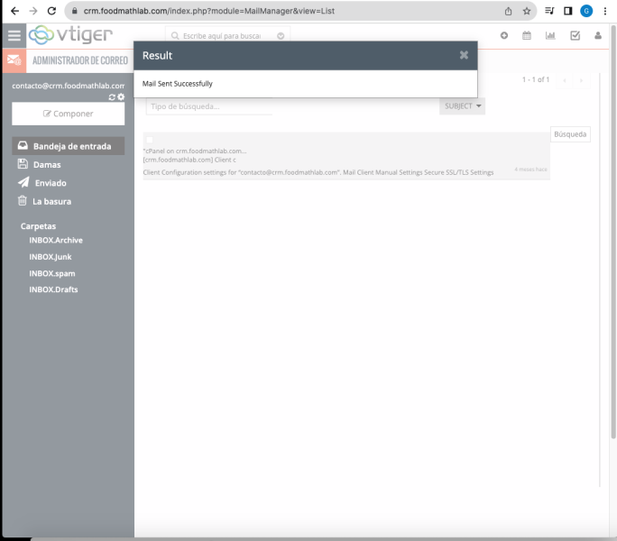The height and width of the screenshot is (541, 617).
Task: Toggle browser side panel icon
Action: coord(567,11)
